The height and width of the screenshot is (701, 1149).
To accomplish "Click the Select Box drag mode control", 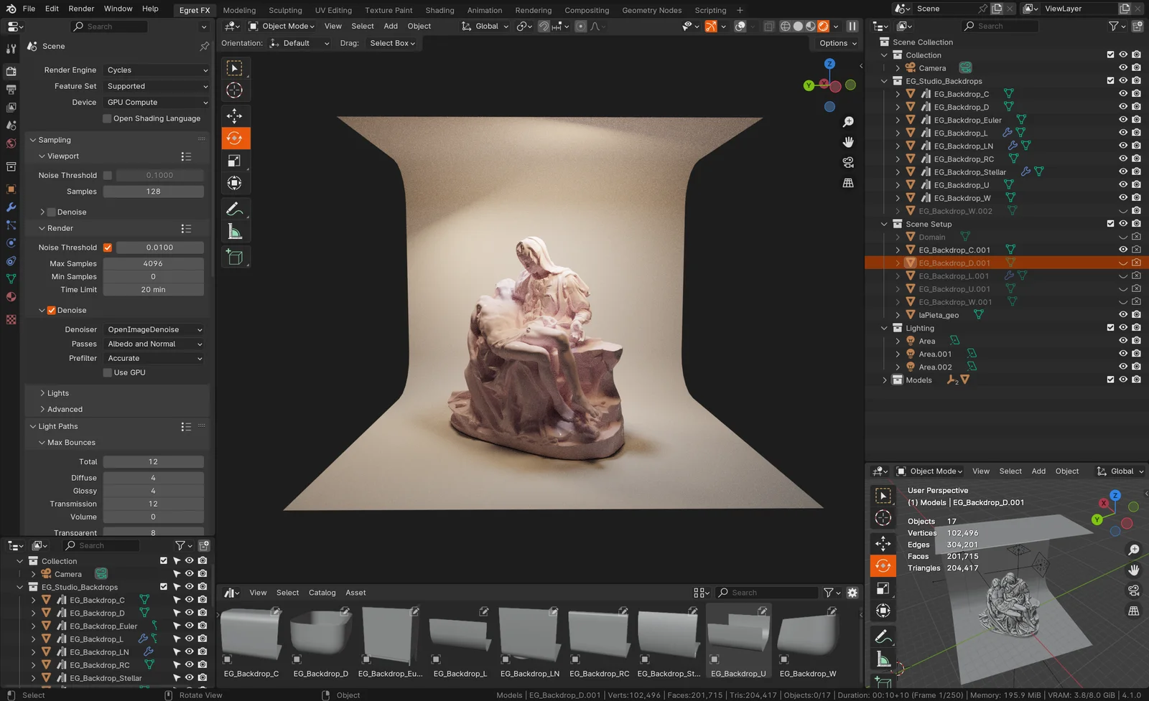I will point(392,43).
